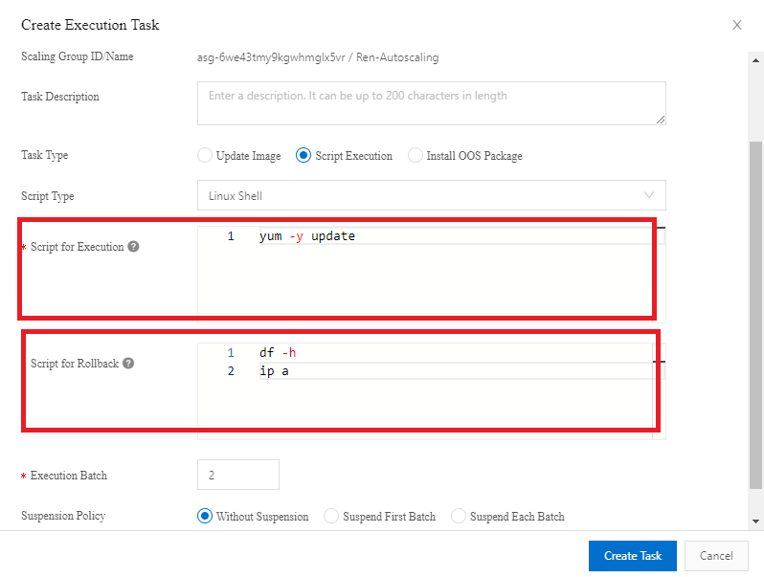Click the Script Type dropdown chevron arrow
Screen dimensions: 764x577
tap(650, 196)
